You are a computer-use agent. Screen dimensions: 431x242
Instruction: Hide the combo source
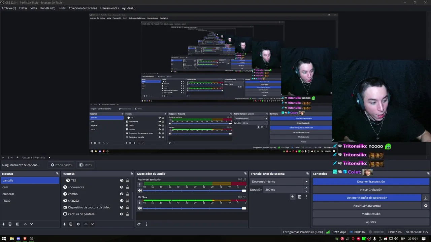(122, 194)
